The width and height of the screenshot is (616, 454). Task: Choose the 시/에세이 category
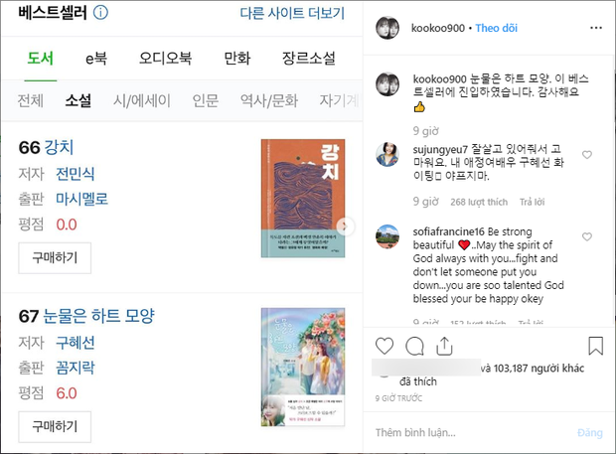tap(142, 101)
